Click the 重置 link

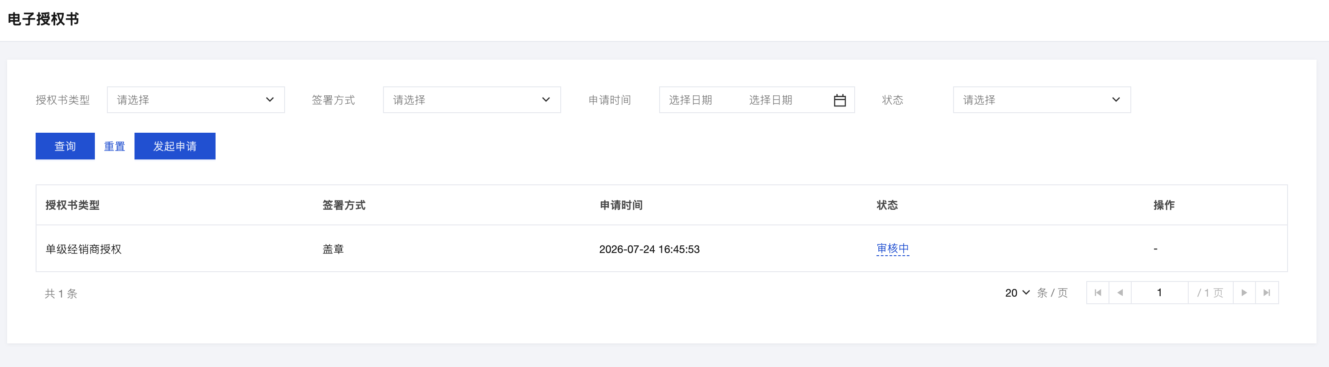click(114, 146)
